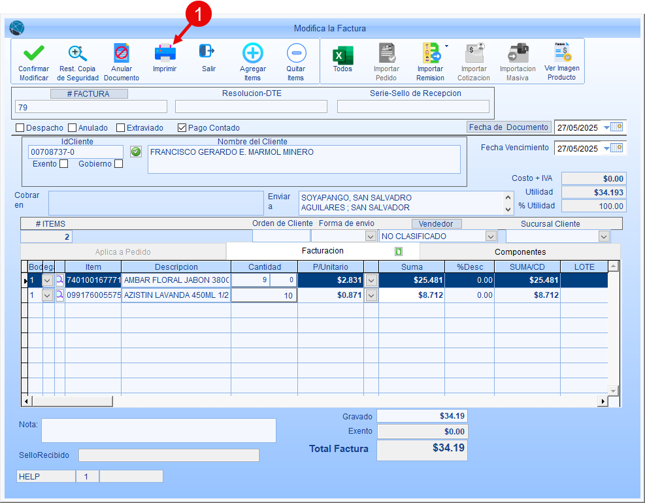Click the Todos Excel icon
Screen dimensions: 645x503
342,55
